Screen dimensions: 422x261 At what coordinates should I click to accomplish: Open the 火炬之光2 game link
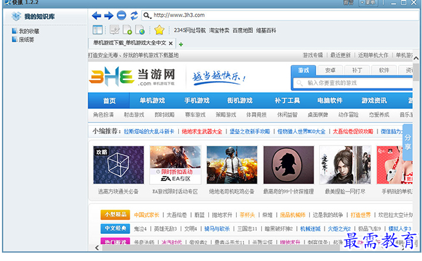(x=339, y=229)
